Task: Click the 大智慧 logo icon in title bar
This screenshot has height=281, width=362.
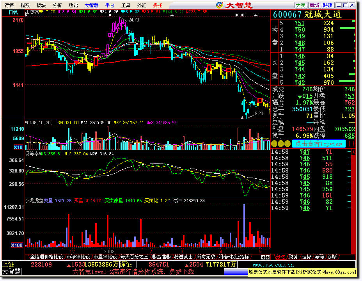Action: [219, 5]
